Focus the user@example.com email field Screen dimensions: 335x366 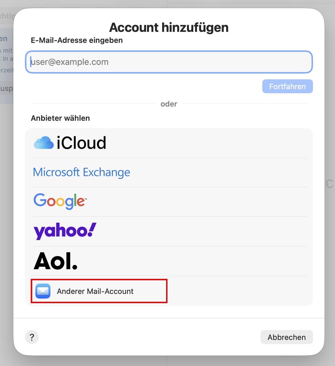169,62
